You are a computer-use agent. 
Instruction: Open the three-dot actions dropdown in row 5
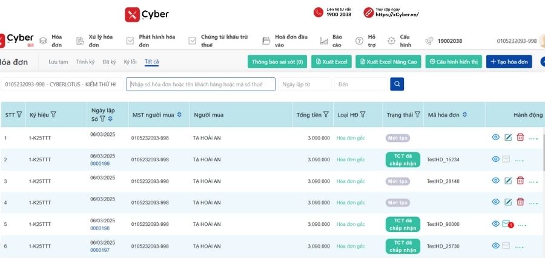click(x=522, y=225)
